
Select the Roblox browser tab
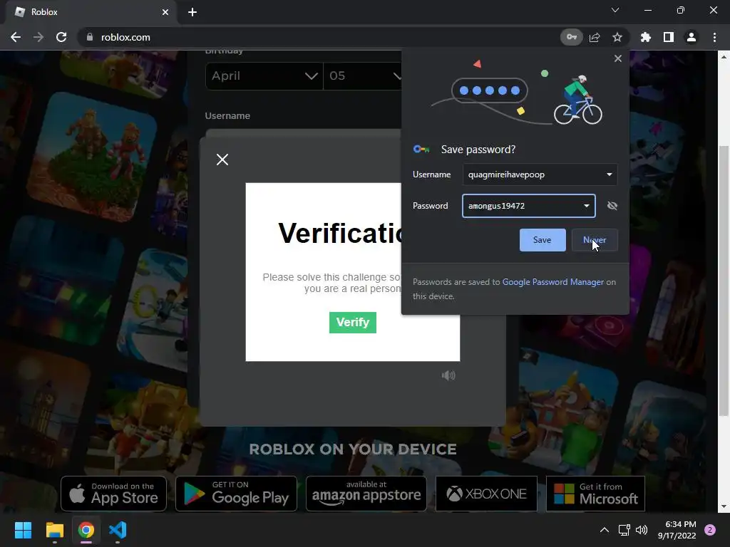tap(91, 13)
